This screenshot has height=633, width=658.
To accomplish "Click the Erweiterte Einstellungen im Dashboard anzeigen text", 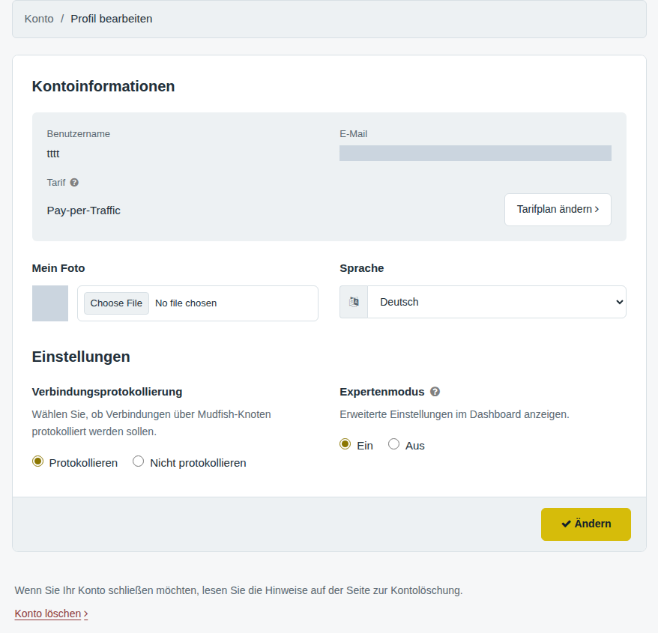I will coord(454,414).
